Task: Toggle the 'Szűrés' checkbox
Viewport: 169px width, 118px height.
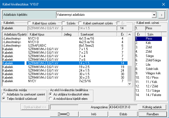Action: (63, 23)
